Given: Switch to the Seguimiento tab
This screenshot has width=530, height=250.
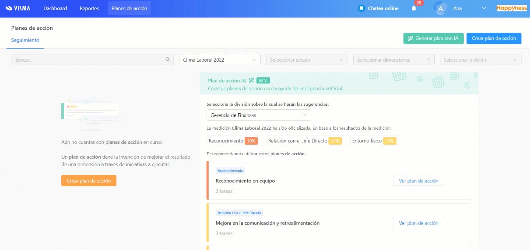Looking at the screenshot, I should [25, 40].
